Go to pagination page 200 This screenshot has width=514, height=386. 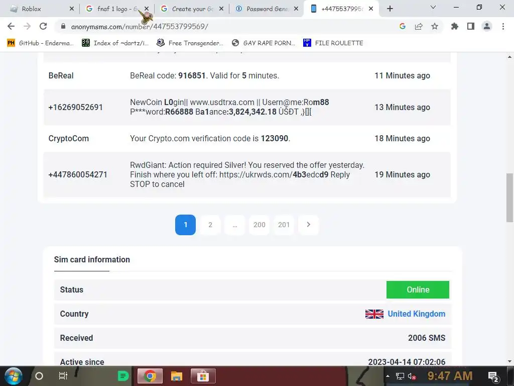pos(260,225)
